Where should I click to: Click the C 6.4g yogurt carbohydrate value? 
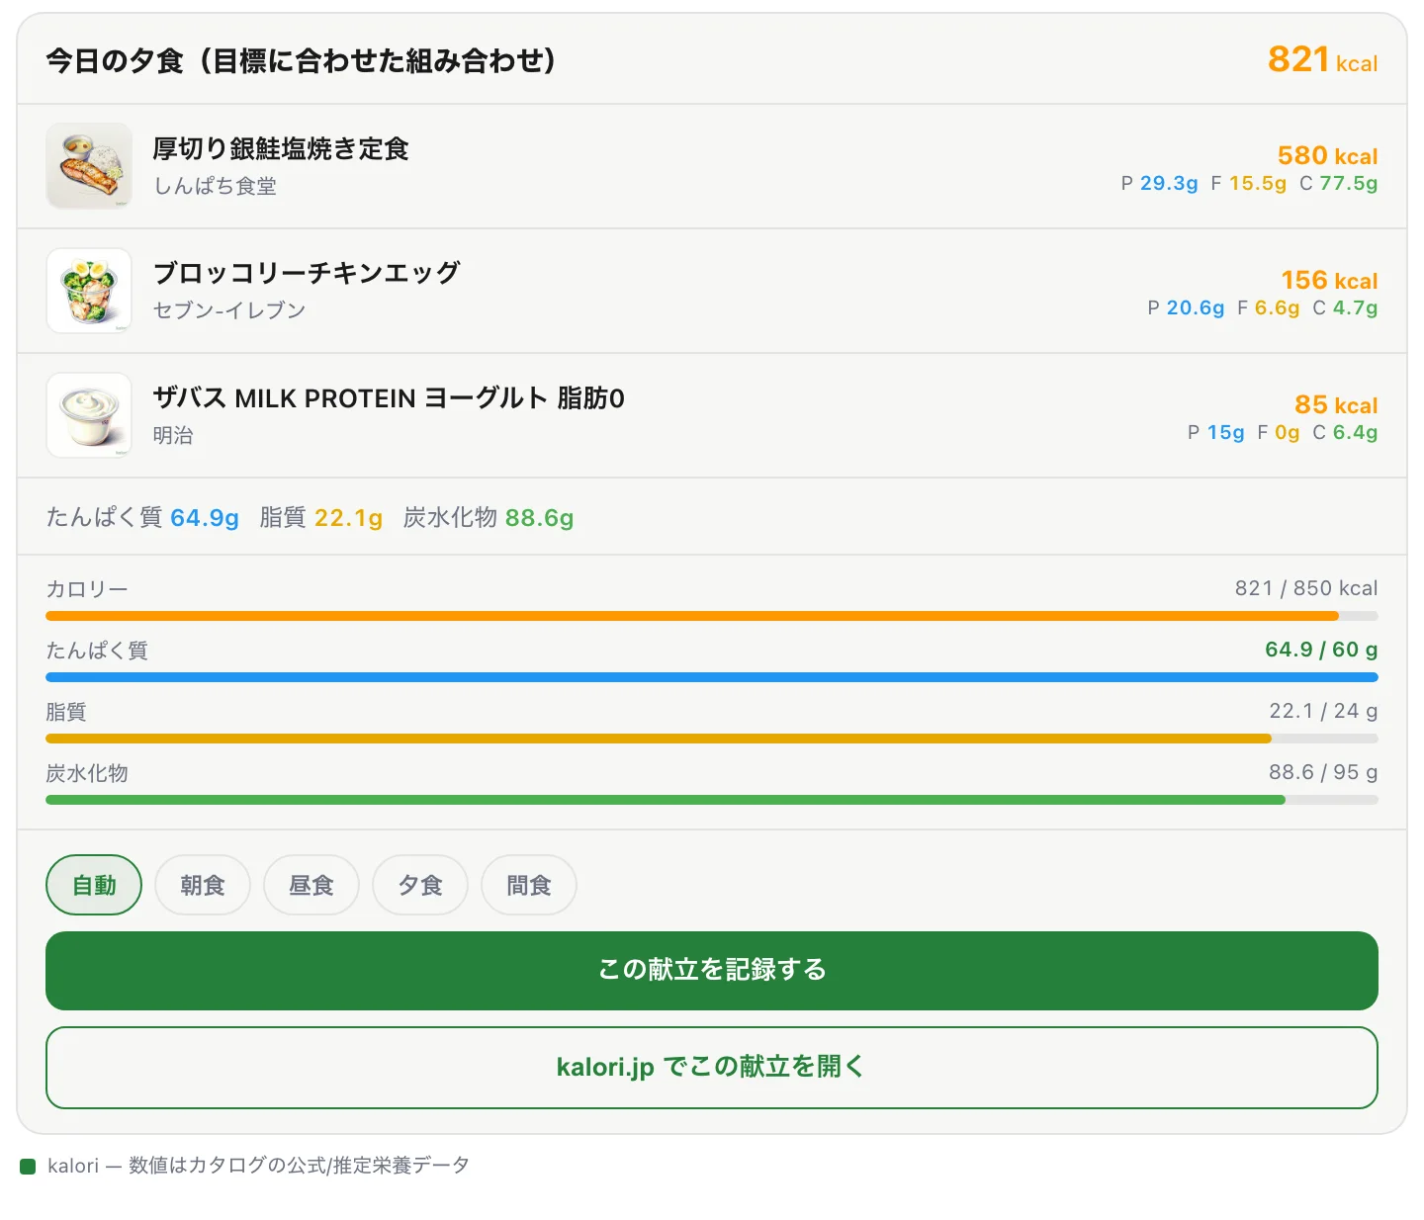tap(1345, 432)
